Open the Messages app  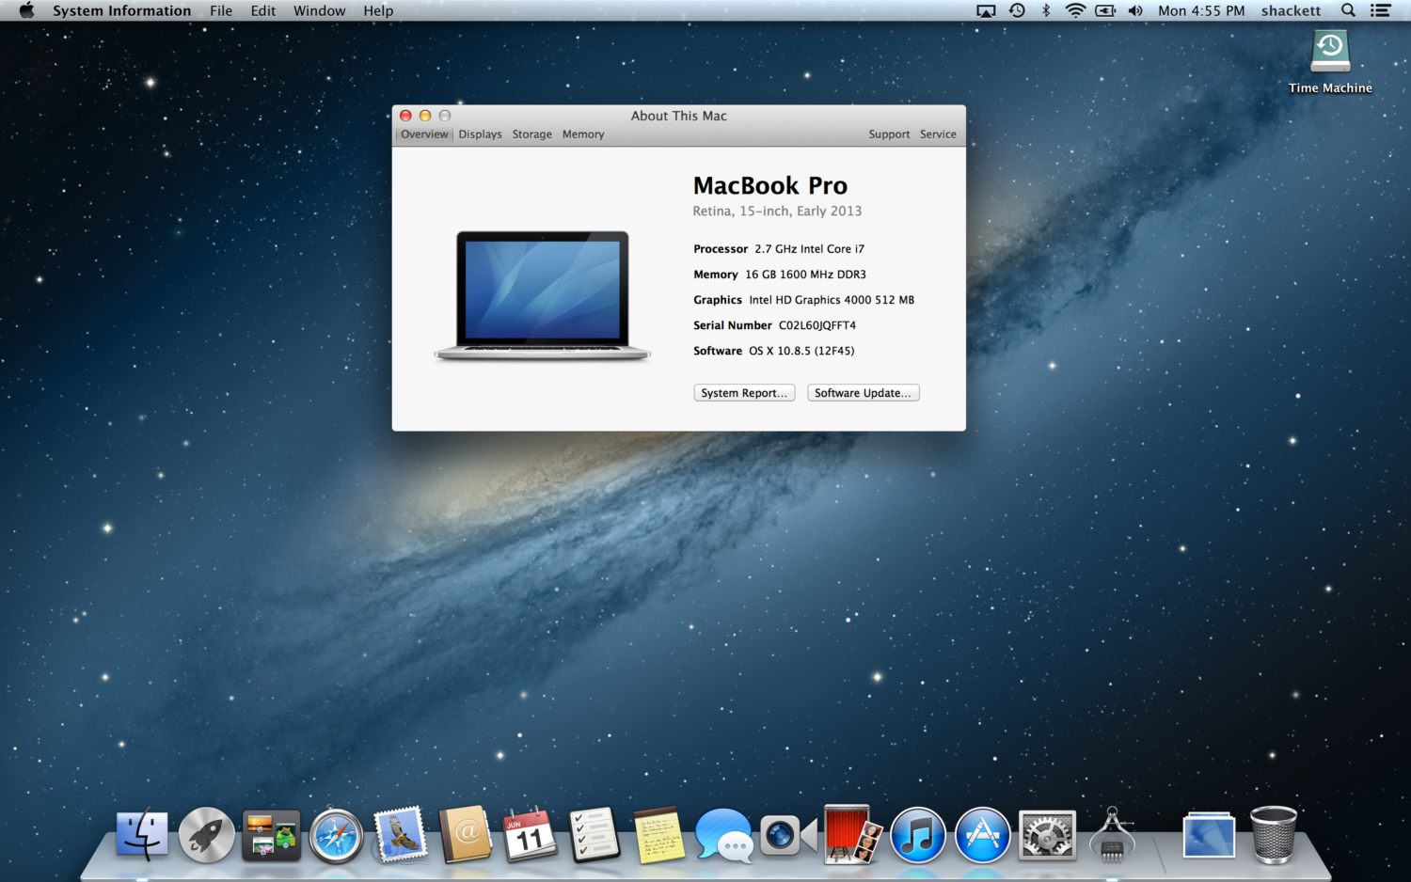[722, 834]
